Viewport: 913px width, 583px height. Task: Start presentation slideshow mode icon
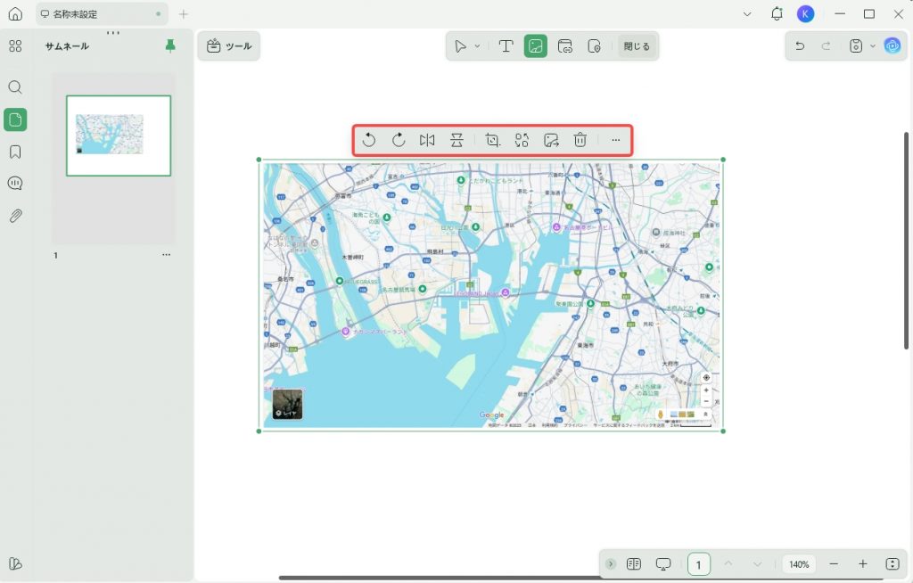coord(663,563)
